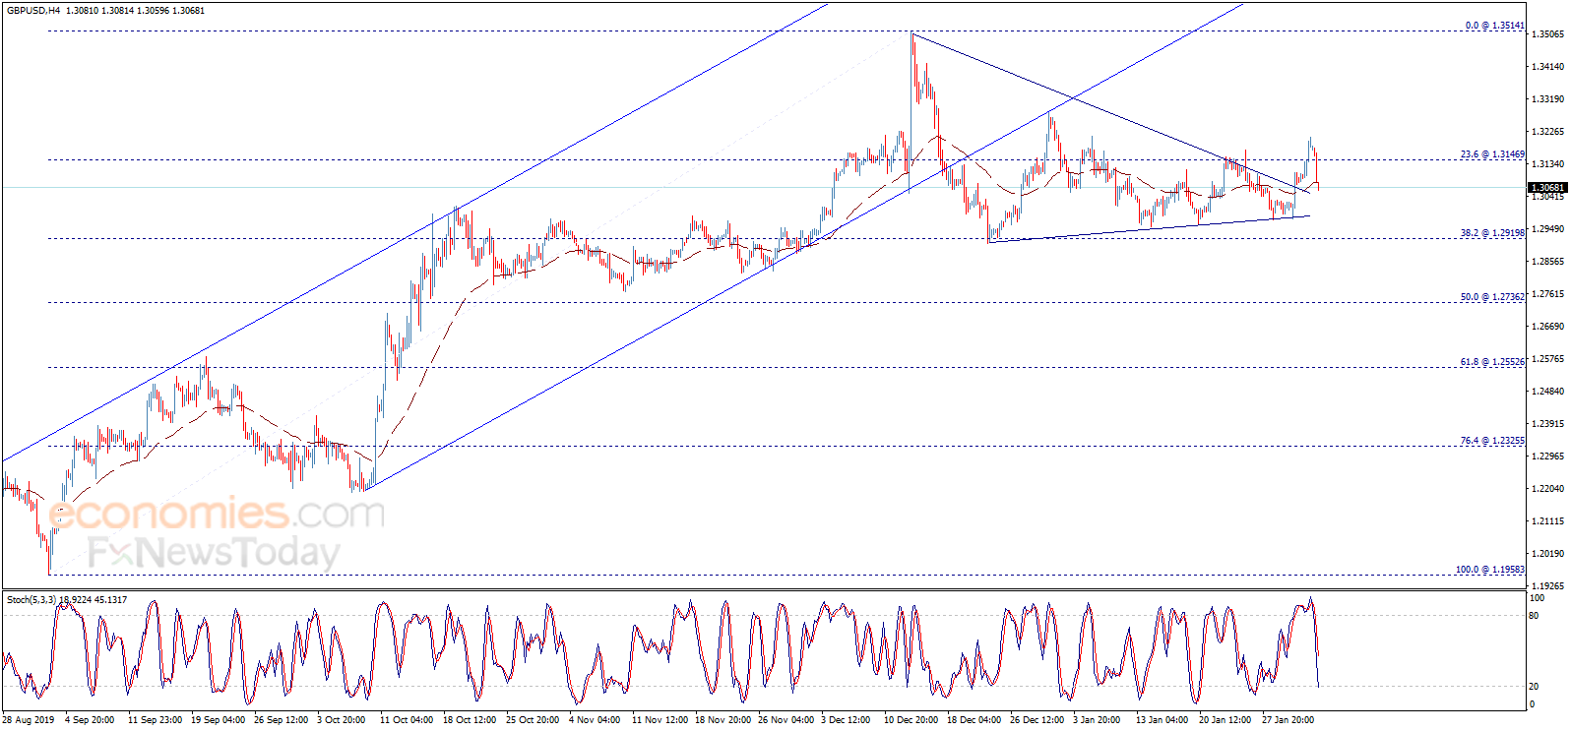
Task: Select the Fibonacci label 0.0 @ 1.35141
Action: click(1494, 26)
